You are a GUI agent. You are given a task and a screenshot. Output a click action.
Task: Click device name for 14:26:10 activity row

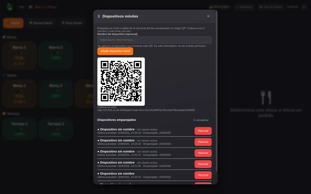click(x=117, y=129)
